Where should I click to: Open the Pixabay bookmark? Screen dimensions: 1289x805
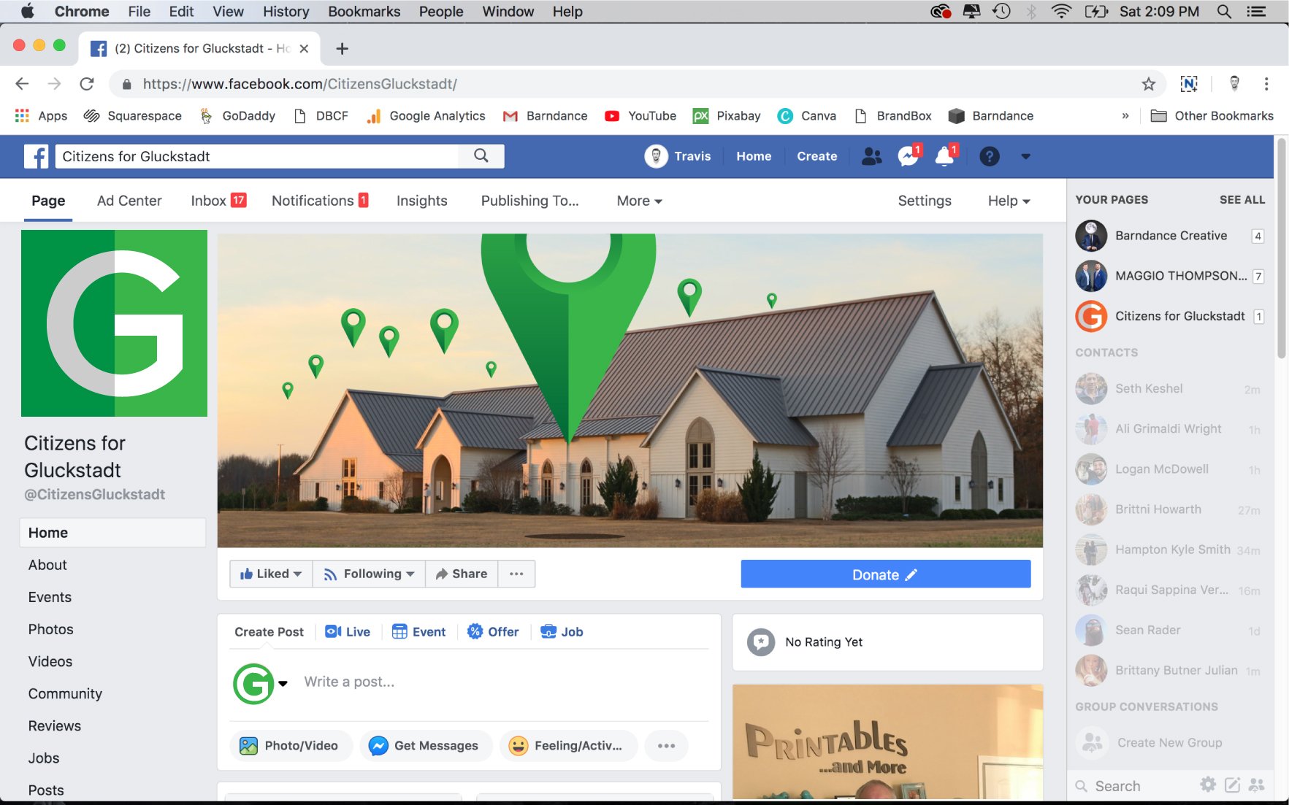click(x=727, y=116)
